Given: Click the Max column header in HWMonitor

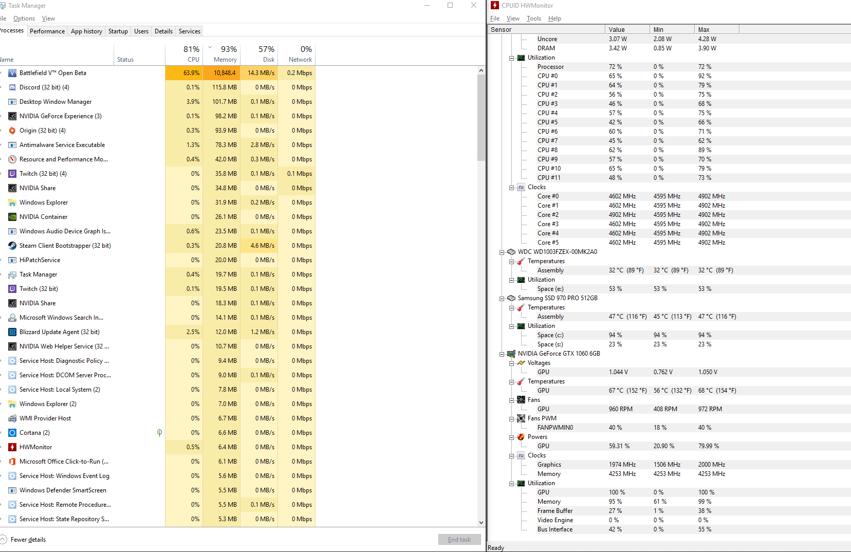Looking at the screenshot, I should pyautogui.click(x=717, y=29).
